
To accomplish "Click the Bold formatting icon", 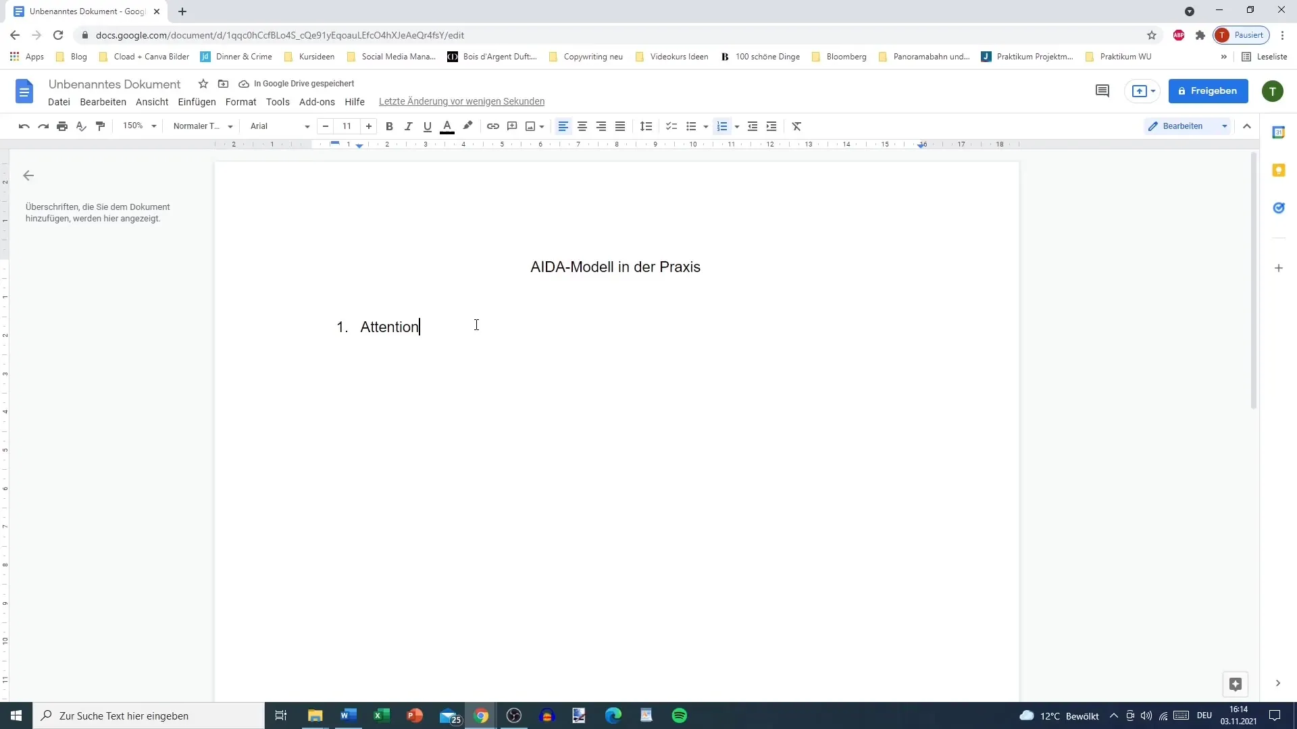I will click(x=388, y=126).
